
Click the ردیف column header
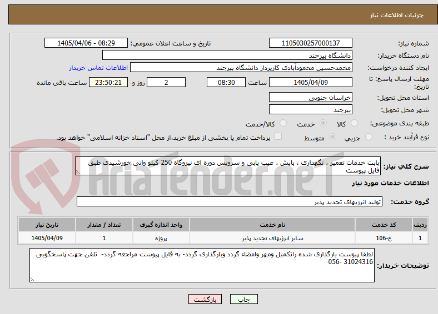pyautogui.click(x=420, y=225)
